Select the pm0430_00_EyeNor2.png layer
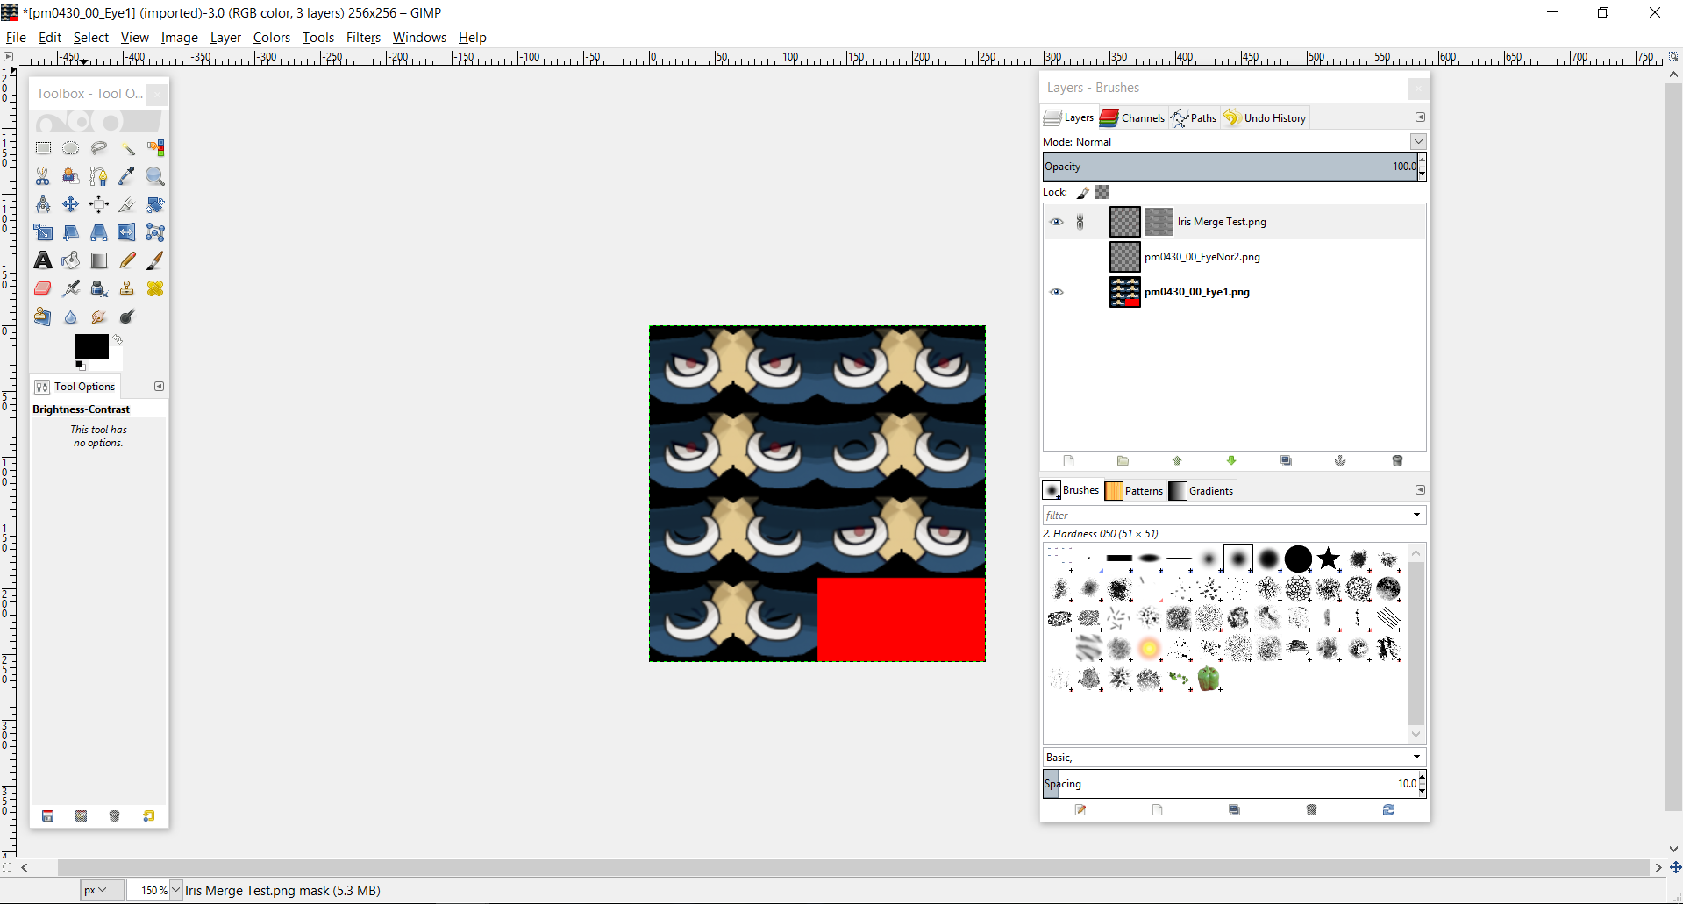Screen dimensions: 1683x904 (1234, 257)
